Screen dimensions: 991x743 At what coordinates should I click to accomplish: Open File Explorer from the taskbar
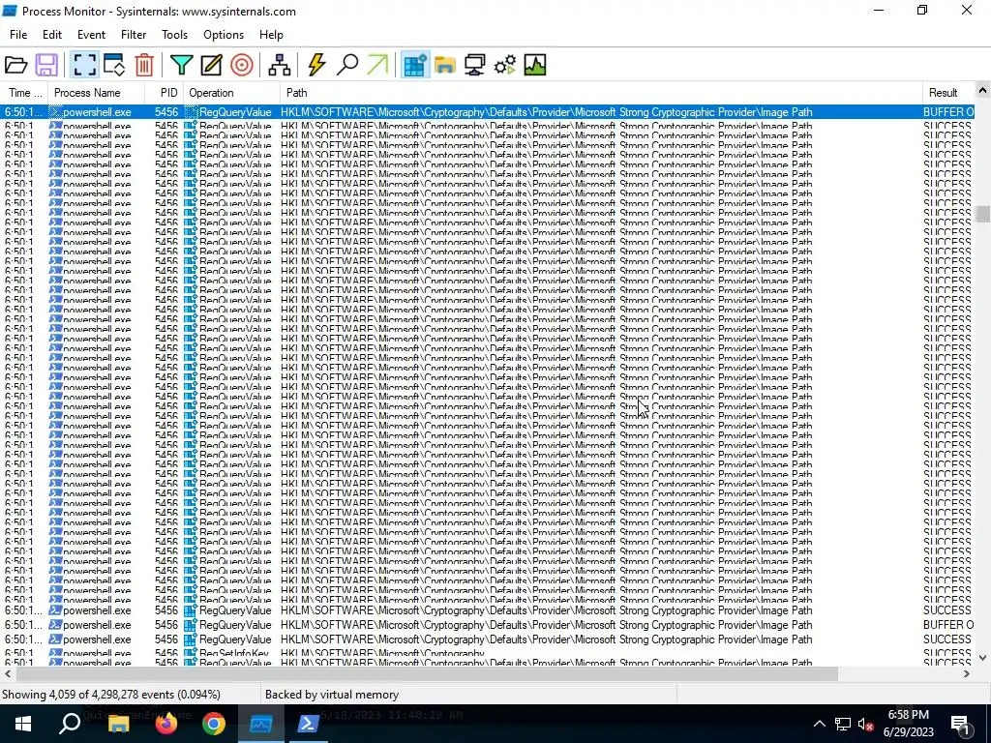[118, 724]
